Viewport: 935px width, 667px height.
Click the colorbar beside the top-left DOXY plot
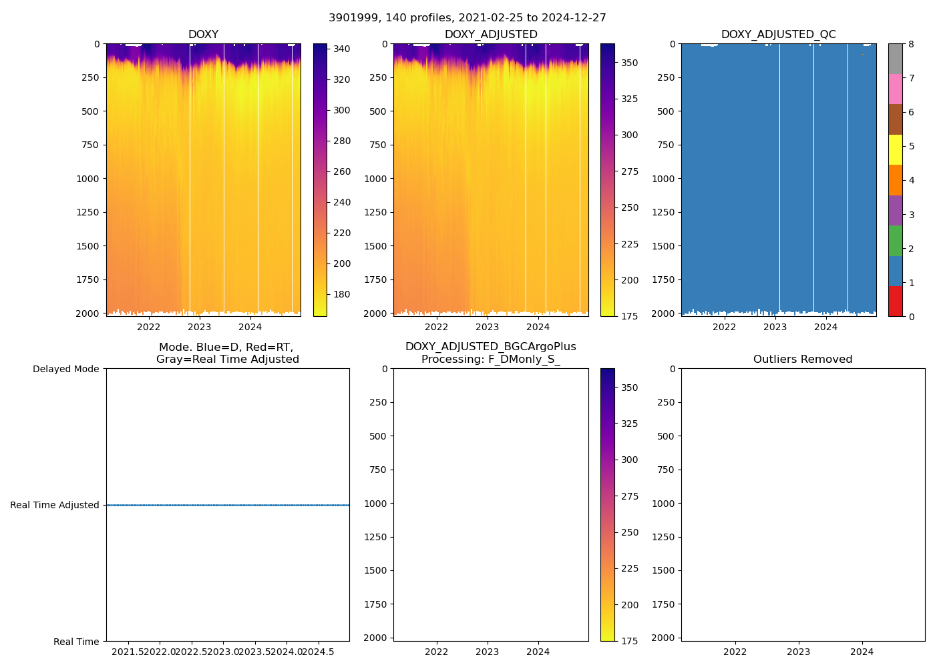pos(320,180)
